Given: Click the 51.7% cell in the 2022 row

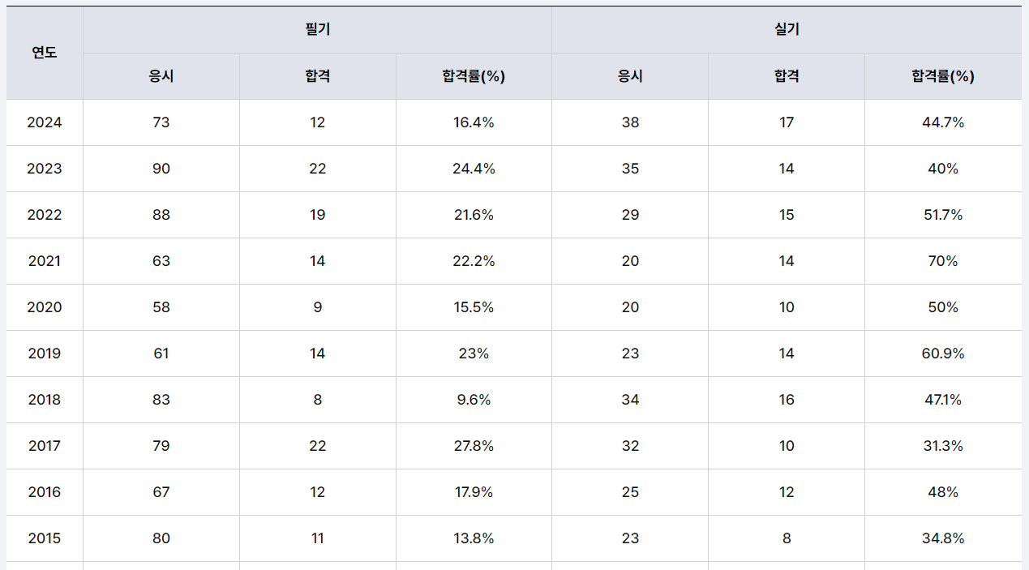Looking at the screenshot, I should tap(943, 215).
